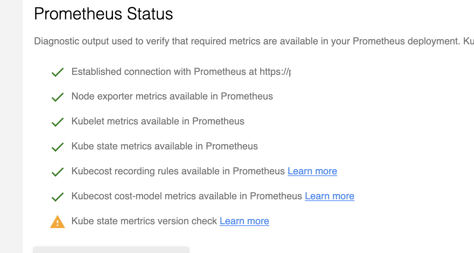Click the Kube state metrics checkmark icon

coord(58,146)
